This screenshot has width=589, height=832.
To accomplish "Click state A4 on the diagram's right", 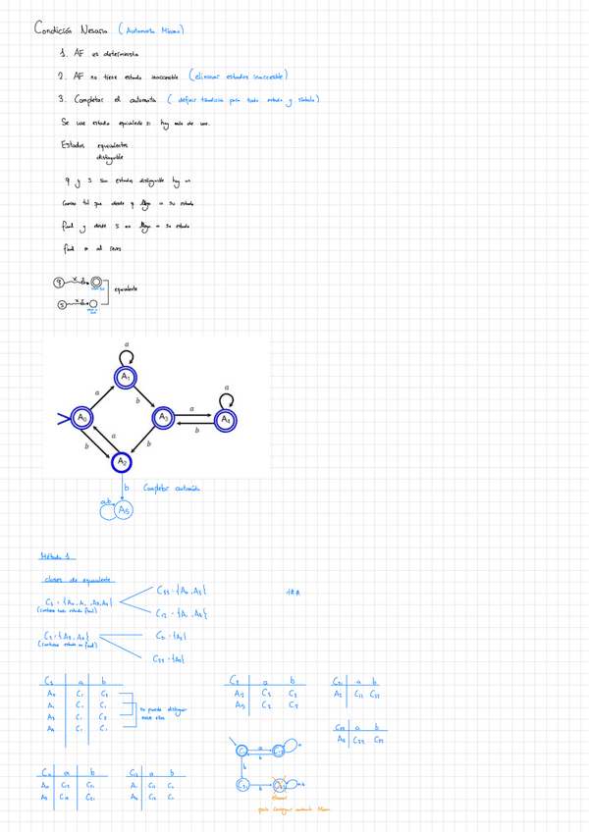I will 226,419.
